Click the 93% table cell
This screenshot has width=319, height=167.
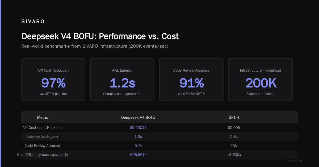pyautogui.click(x=234, y=146)
